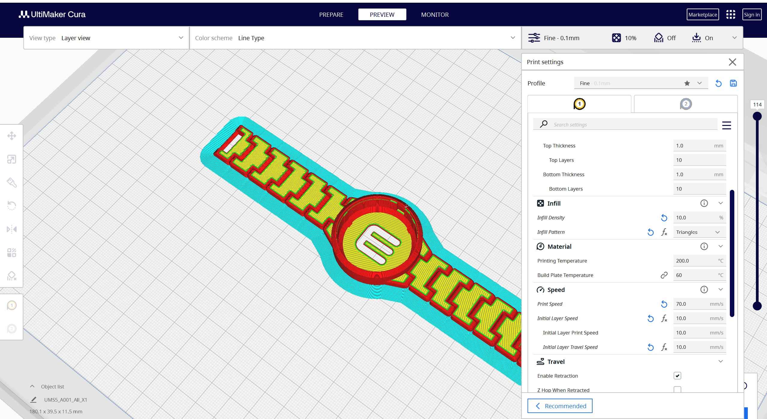This screenshot has width=767, height=419.
Task: Switch to the PREPARE stage
Action: (x=331, y=14)
